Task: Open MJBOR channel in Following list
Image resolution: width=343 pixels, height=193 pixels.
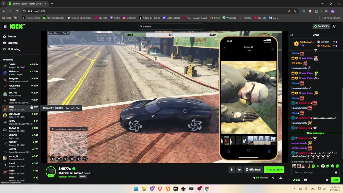Action: point(21,136)
